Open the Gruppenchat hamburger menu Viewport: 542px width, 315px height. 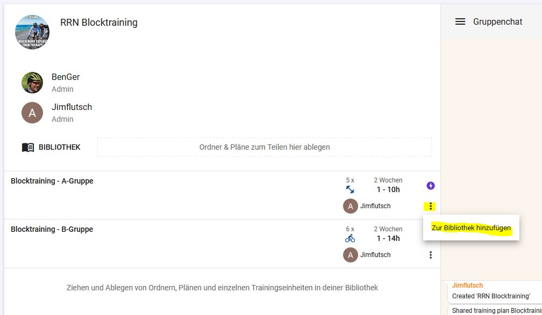(x=460, y=22)
